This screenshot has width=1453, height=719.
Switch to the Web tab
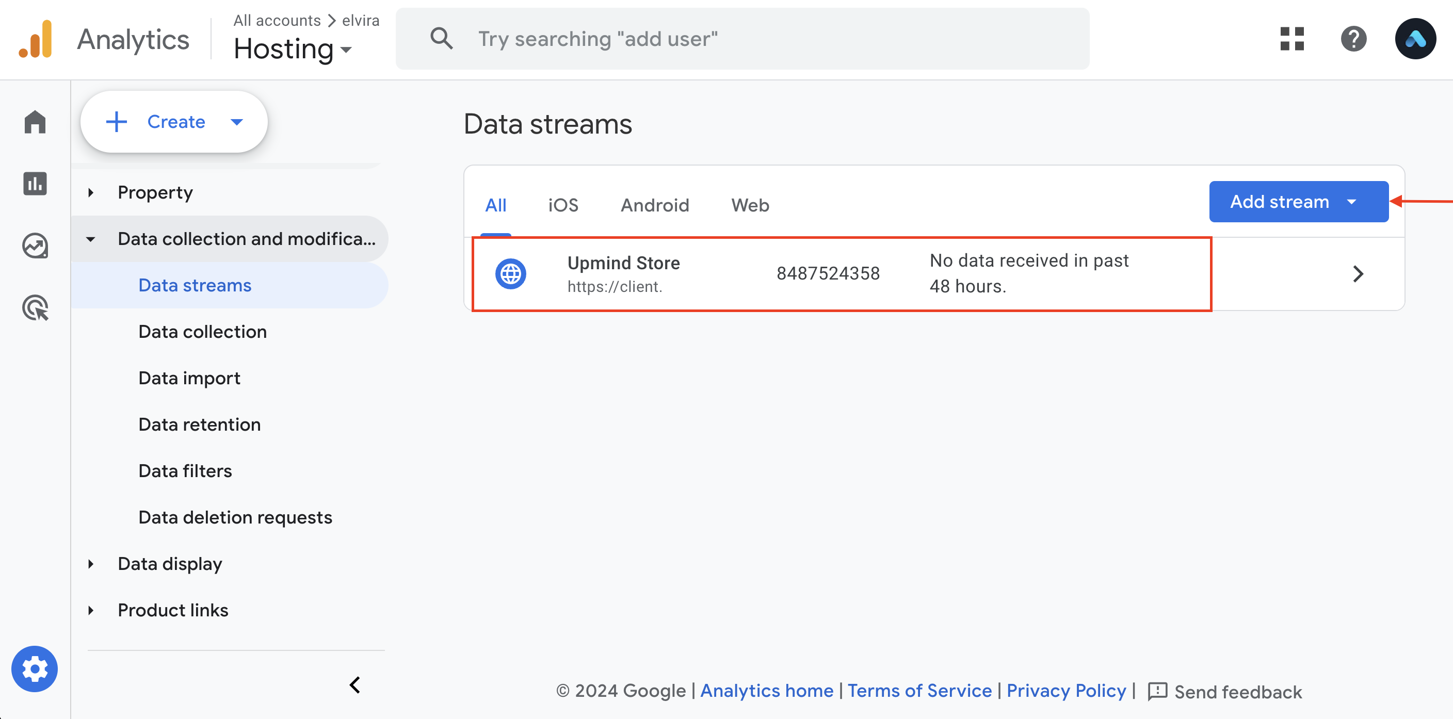(x=750, y=205)
